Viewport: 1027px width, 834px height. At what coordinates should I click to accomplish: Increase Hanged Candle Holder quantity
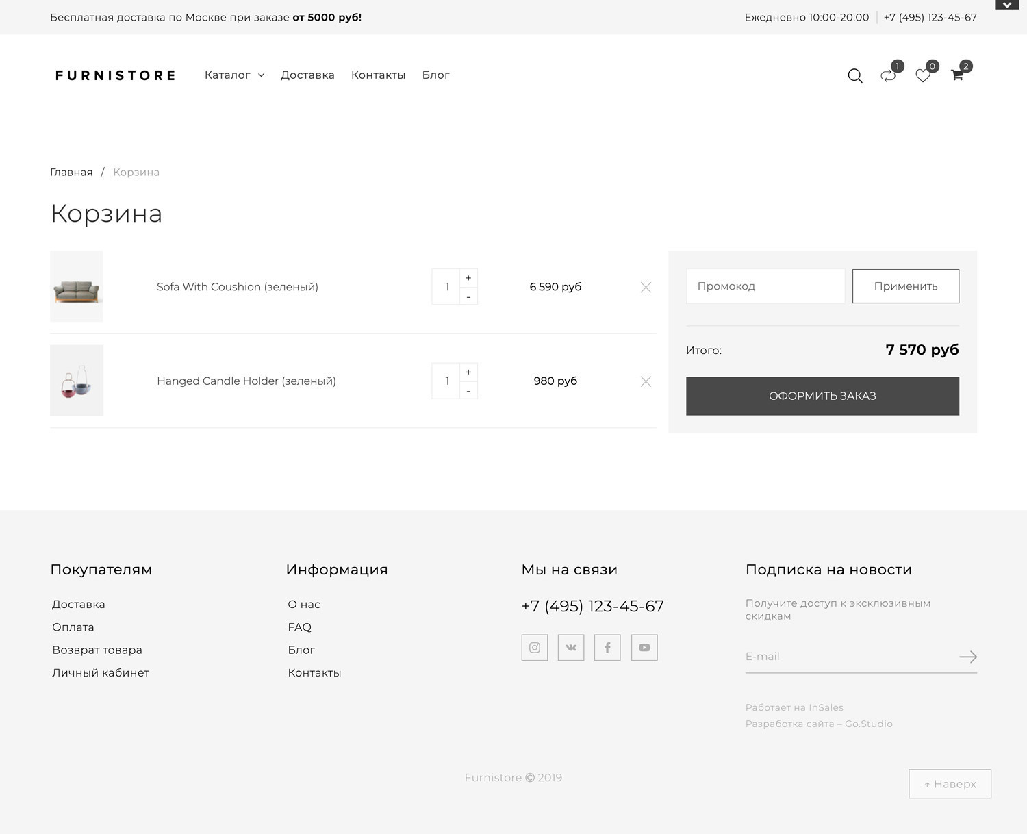click(x=468, y=372)
